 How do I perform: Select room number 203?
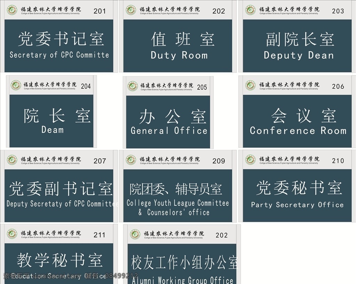338,11
